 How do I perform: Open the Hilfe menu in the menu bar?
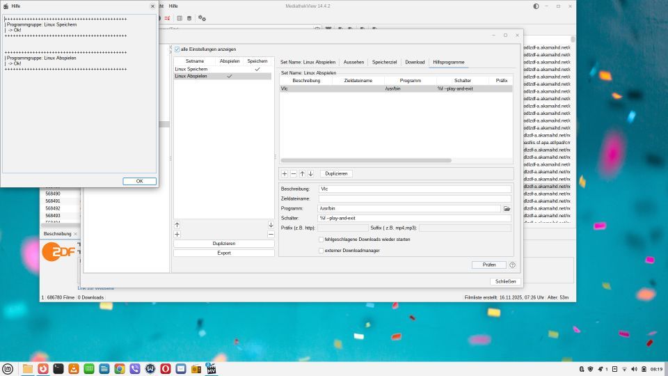(173, 6)
